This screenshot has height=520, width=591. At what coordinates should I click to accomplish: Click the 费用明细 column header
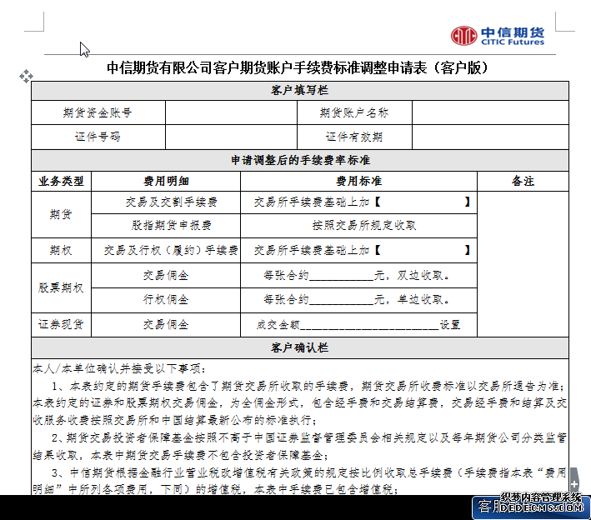tap(166, 181)
